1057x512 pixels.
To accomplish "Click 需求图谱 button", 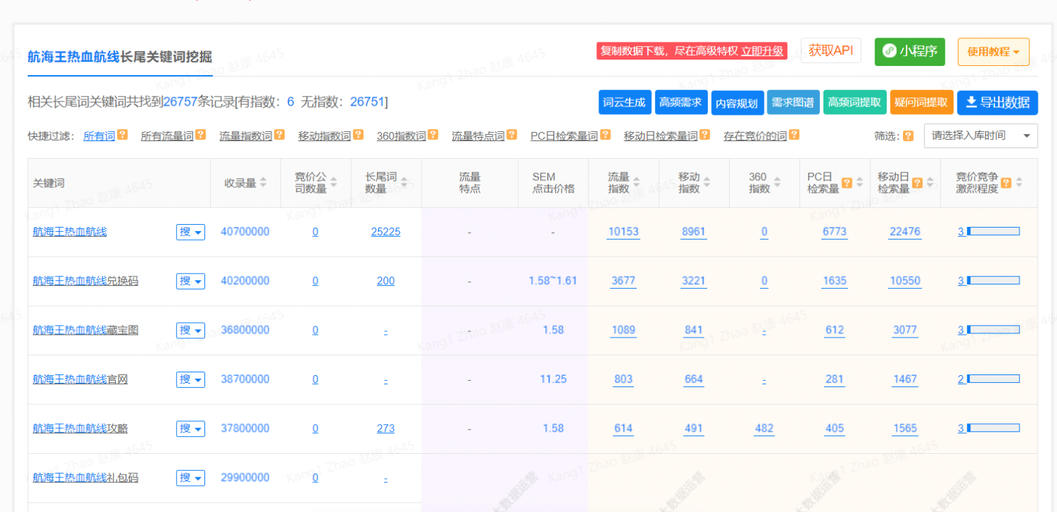I will [x=794, y=103].
